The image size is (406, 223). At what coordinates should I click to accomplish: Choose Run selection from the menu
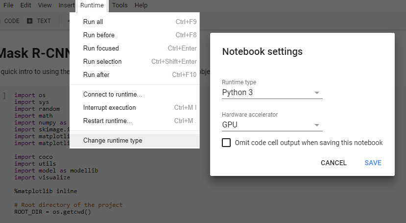coord(102,62)
